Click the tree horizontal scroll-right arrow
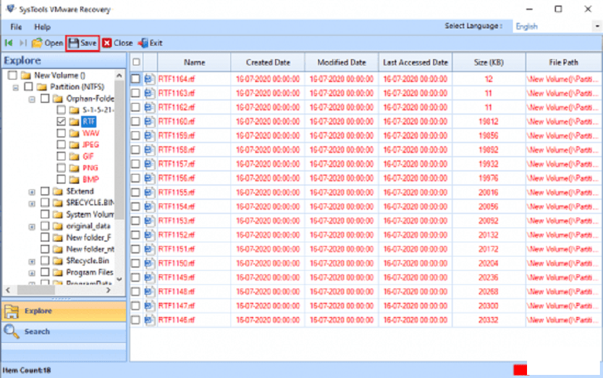Viewport: 603px width, 378px height. coord(108,290)
